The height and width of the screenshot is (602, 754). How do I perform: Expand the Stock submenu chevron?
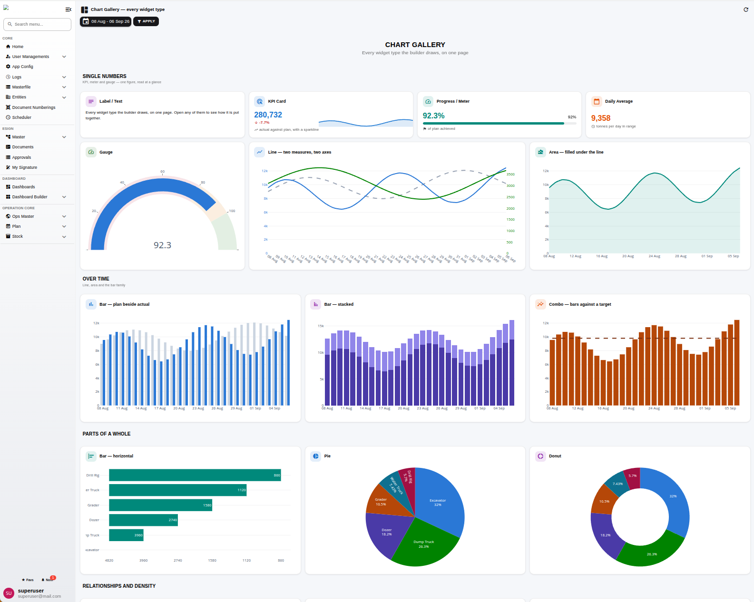coord(64,236)
